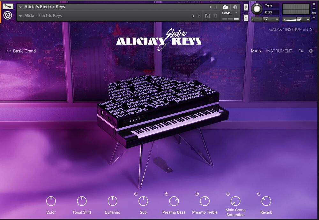The width and height of the screenshot is (319, 220).
Task: Click the info icon beside the camera
Action: pos(235,7)
